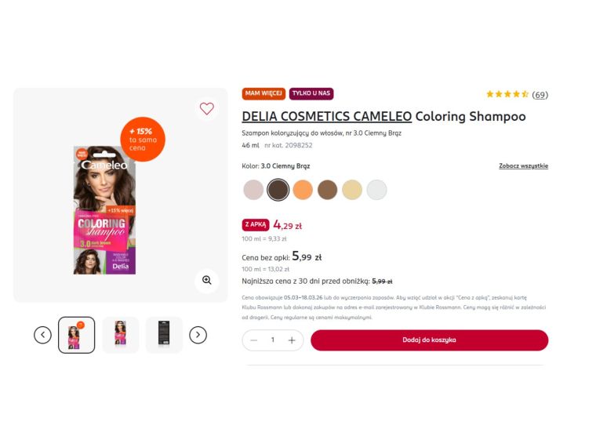Select the third black packaging thumbnail

pos(164,335)
